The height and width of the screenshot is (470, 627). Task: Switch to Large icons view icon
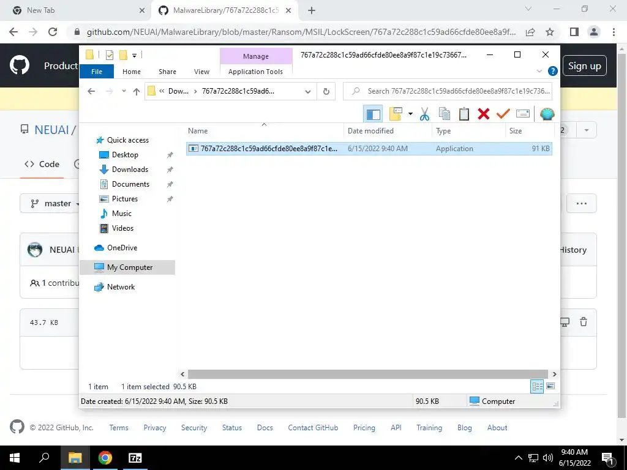pyautogui.click(x=550, y=386)
